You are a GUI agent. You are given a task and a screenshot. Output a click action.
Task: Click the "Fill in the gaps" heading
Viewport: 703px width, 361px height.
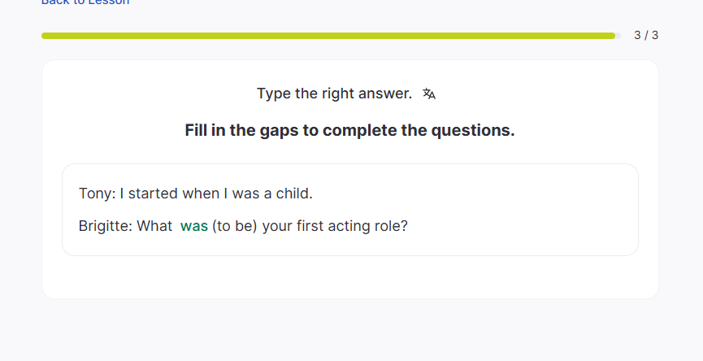coord(349,130)
